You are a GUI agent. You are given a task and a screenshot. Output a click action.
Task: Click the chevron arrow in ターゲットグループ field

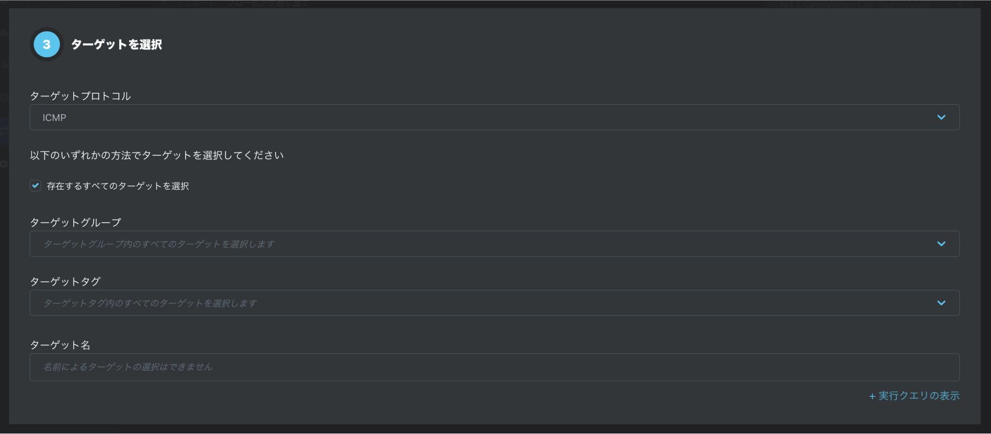tap(941, 244)
